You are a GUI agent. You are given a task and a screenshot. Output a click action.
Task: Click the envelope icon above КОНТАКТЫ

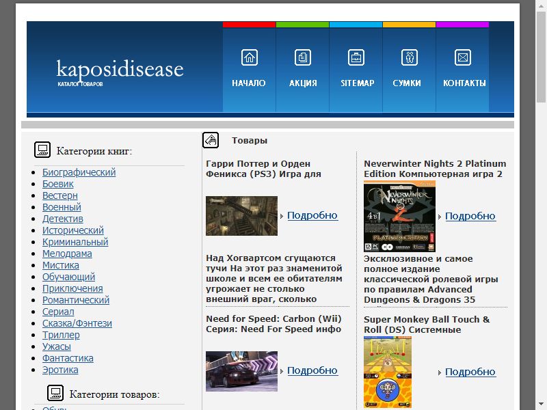[x=463, y=57]
